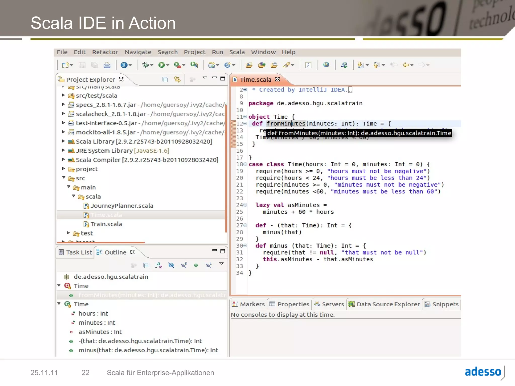This screenshot has width=515, height=386.
Task: Click the yellow Back navigation arrow
Action: [x=406, y=65]
